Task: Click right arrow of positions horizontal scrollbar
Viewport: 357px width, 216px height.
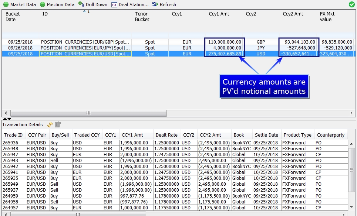Action: coord(351,113)
